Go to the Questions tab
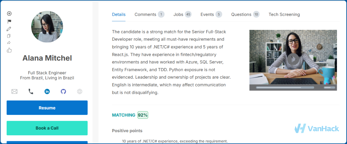This screenshot has width=347, height=144. click(x=245, y=14)
